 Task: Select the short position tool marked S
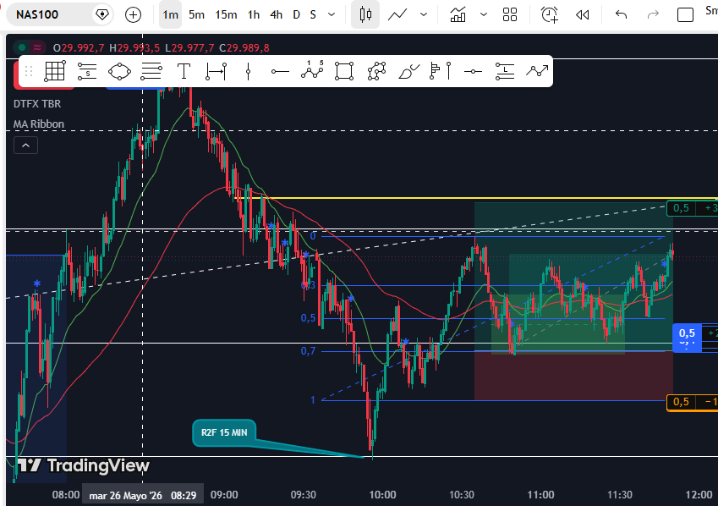coord(86,71)
